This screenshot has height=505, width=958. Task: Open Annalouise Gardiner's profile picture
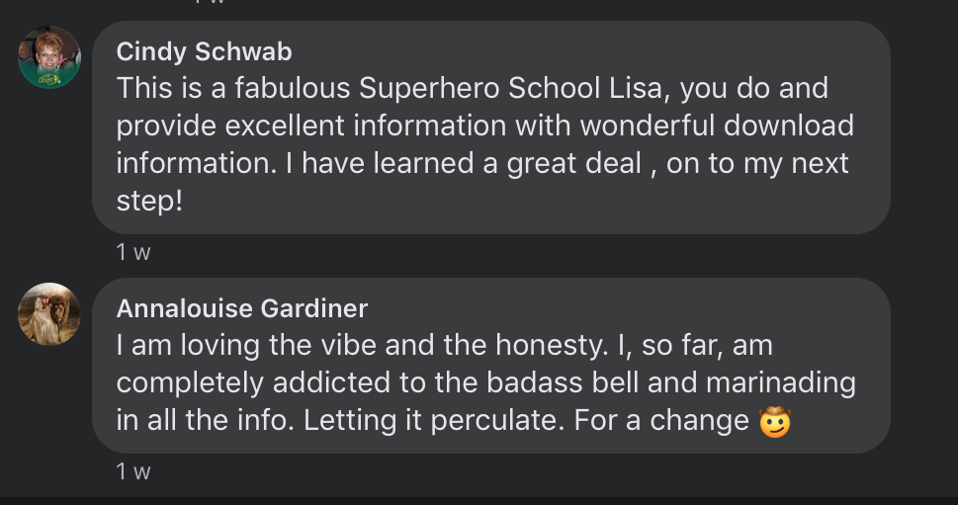click(49, 314)
